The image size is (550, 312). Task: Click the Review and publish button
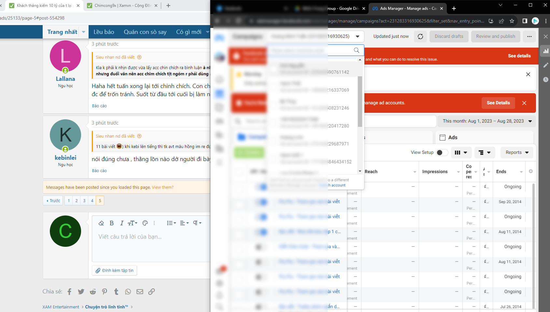click(495, 37)
